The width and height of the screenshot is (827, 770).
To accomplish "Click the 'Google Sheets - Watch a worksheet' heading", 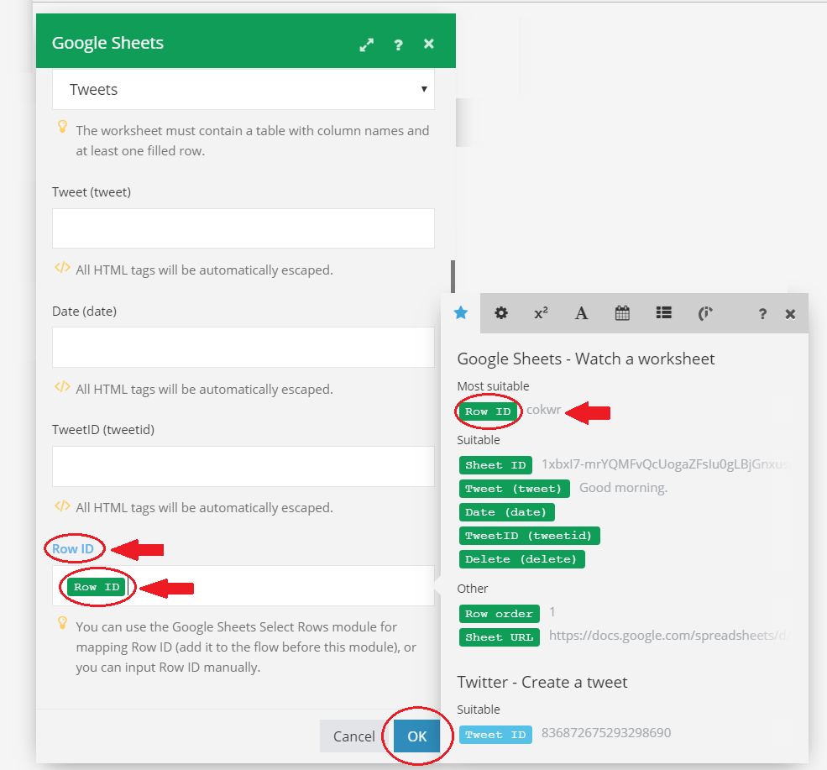I will tap(585, 359).
